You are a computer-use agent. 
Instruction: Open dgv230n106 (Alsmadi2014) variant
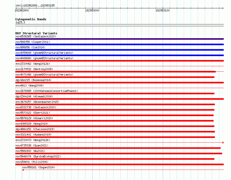tap(34, 96)
